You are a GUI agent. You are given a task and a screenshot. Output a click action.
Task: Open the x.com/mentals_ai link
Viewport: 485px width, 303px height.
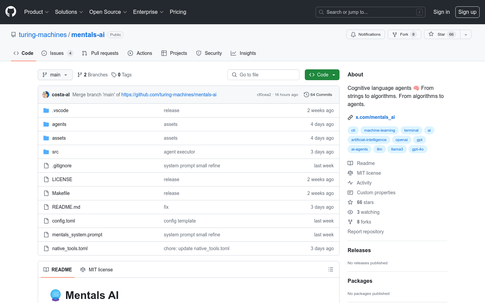click(x=375, y=117)
